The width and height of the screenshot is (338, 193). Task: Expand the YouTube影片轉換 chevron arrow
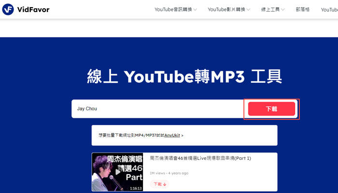248,10
